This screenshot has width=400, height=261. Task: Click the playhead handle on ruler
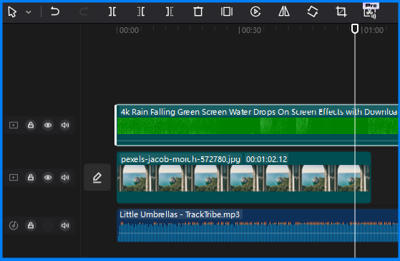[x=355, y=29]
